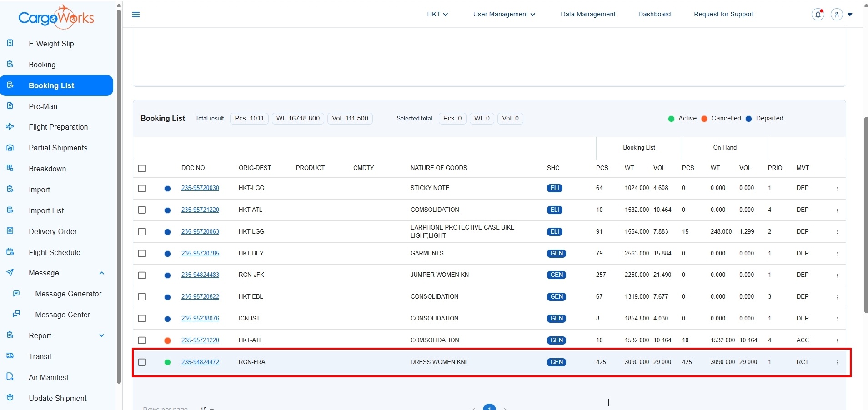Click the Message Generator chat icon

point(16,294)
